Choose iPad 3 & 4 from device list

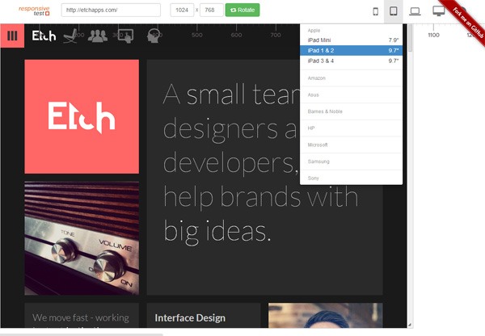click(x=351, y=61)
